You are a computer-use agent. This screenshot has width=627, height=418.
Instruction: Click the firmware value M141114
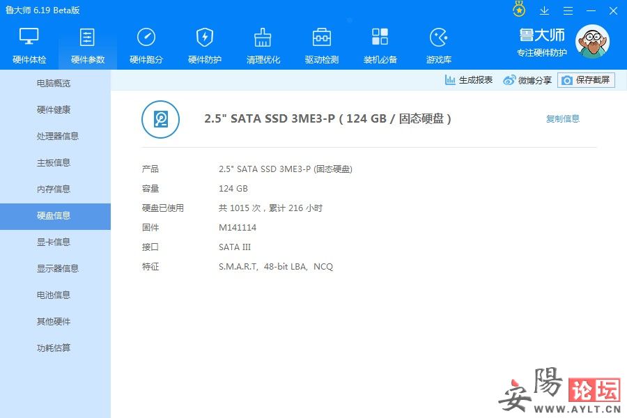(238, 228)
